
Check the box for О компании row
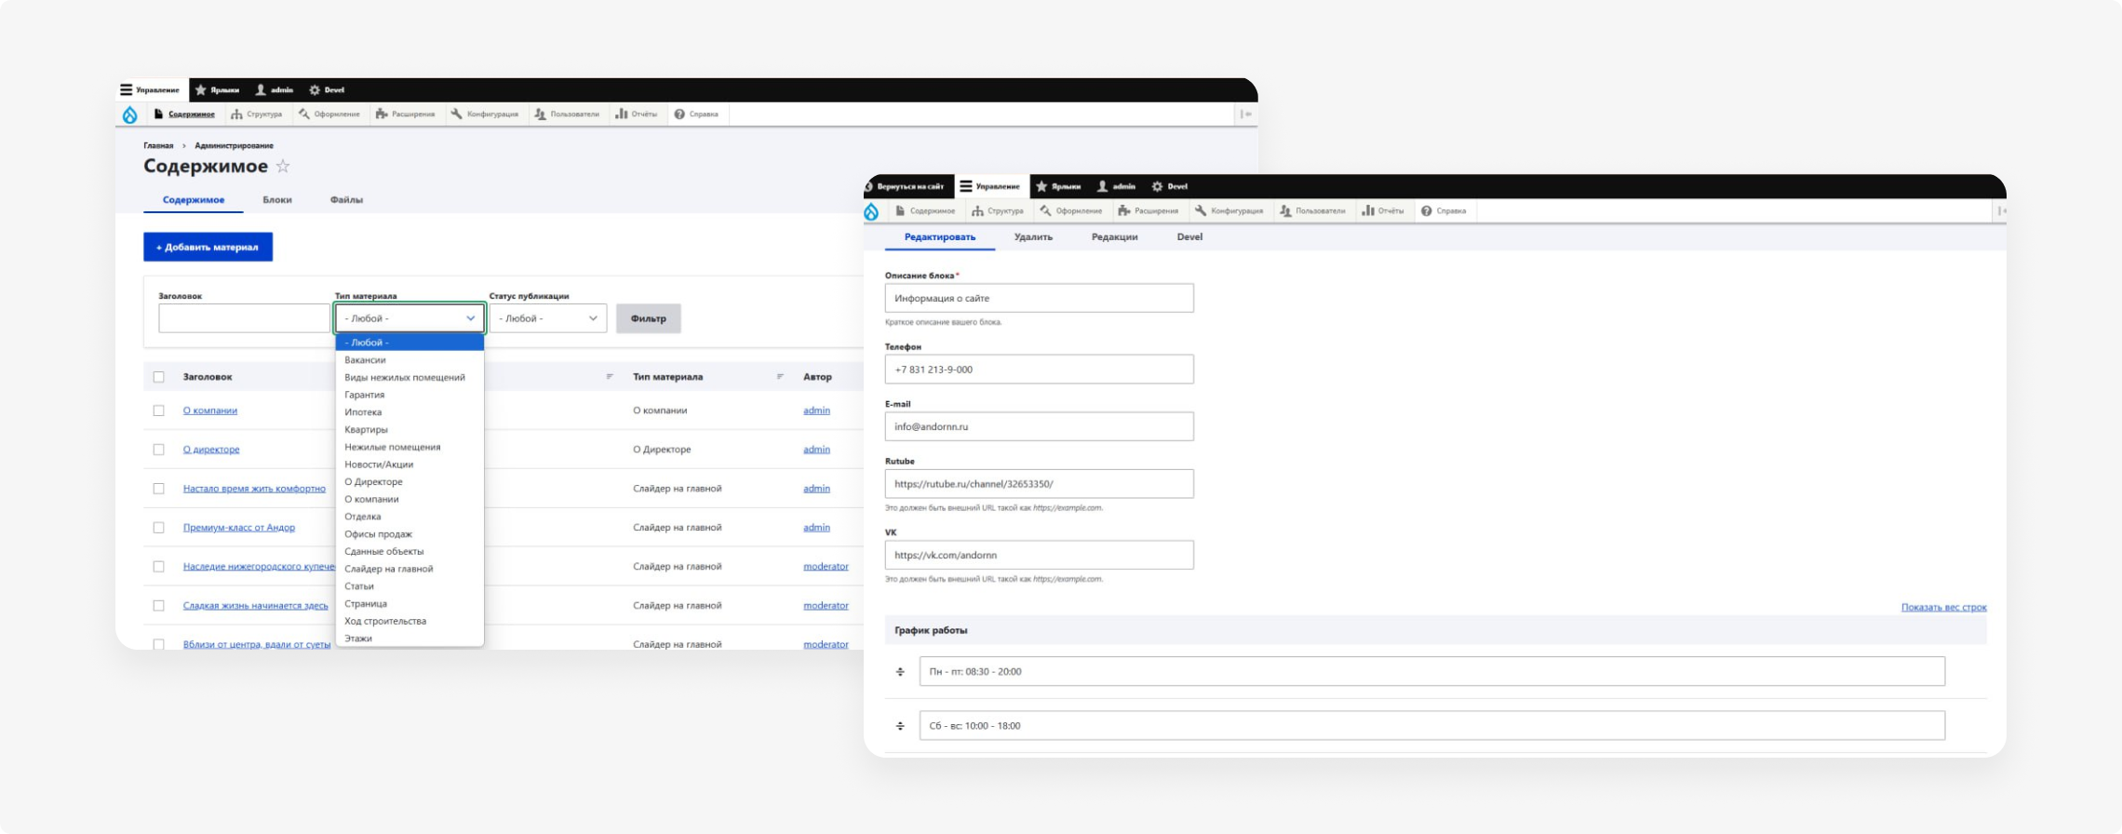158,410
